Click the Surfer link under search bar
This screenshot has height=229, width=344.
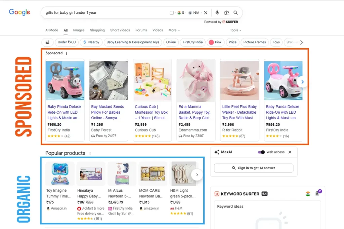[230, 22]
